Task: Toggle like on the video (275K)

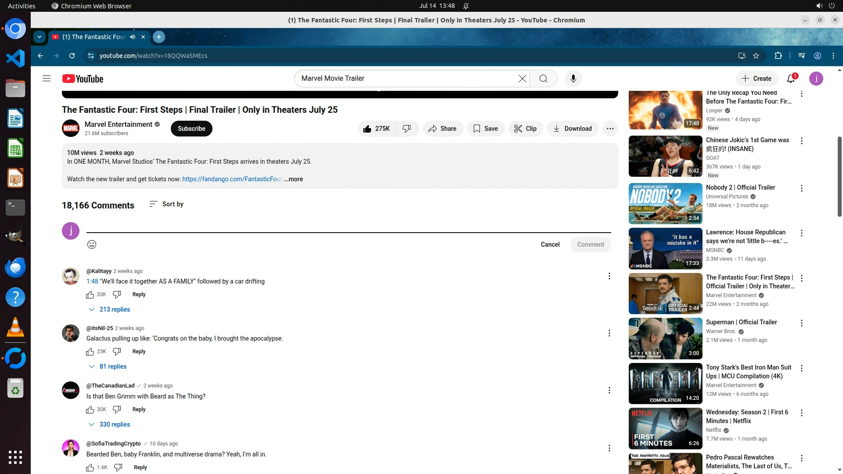Action: 376,129
